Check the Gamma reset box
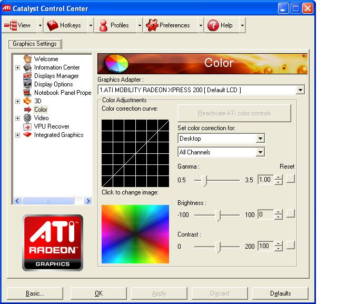 click(x=291, y=179)
